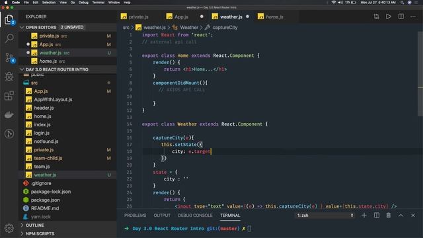423x238 pixels.
Task: Click the src breadcrumb
Action: [126, 28]
